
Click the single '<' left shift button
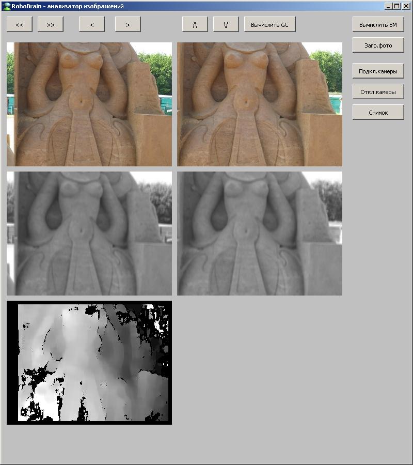tap(92, 24)
